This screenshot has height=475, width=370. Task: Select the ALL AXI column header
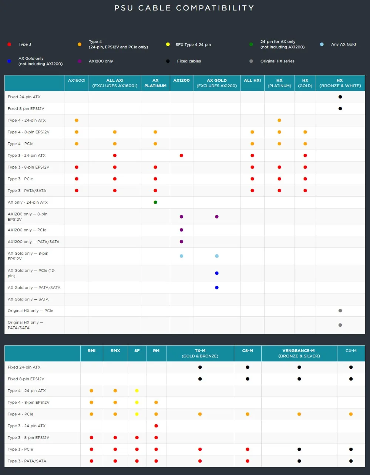point(115,83)
